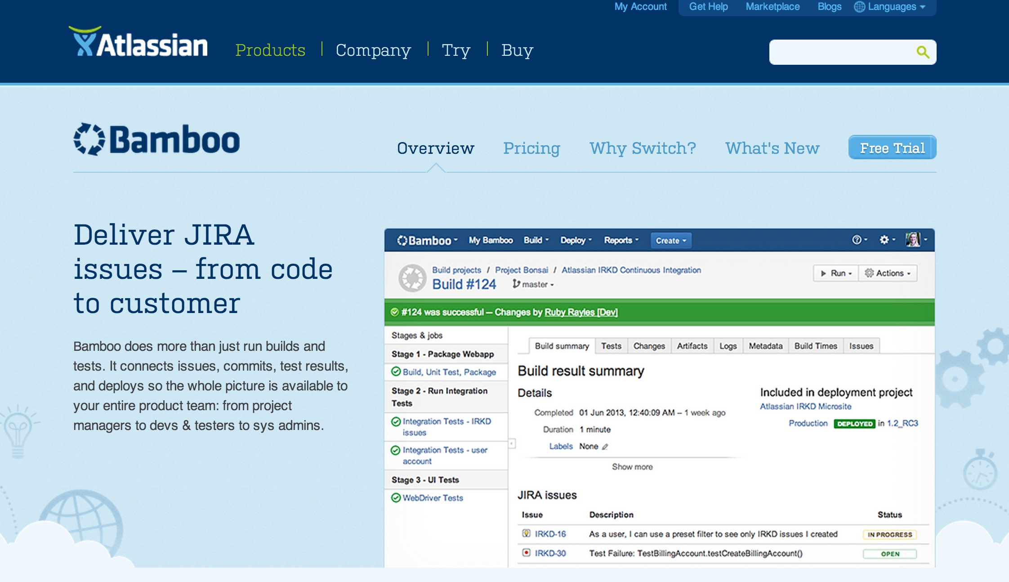Open the Products menu

(x=270, y=50)
